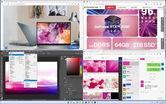
Task: Open dropdown next to JD store name
Action: pyautogui.click(x=102, y=7)
